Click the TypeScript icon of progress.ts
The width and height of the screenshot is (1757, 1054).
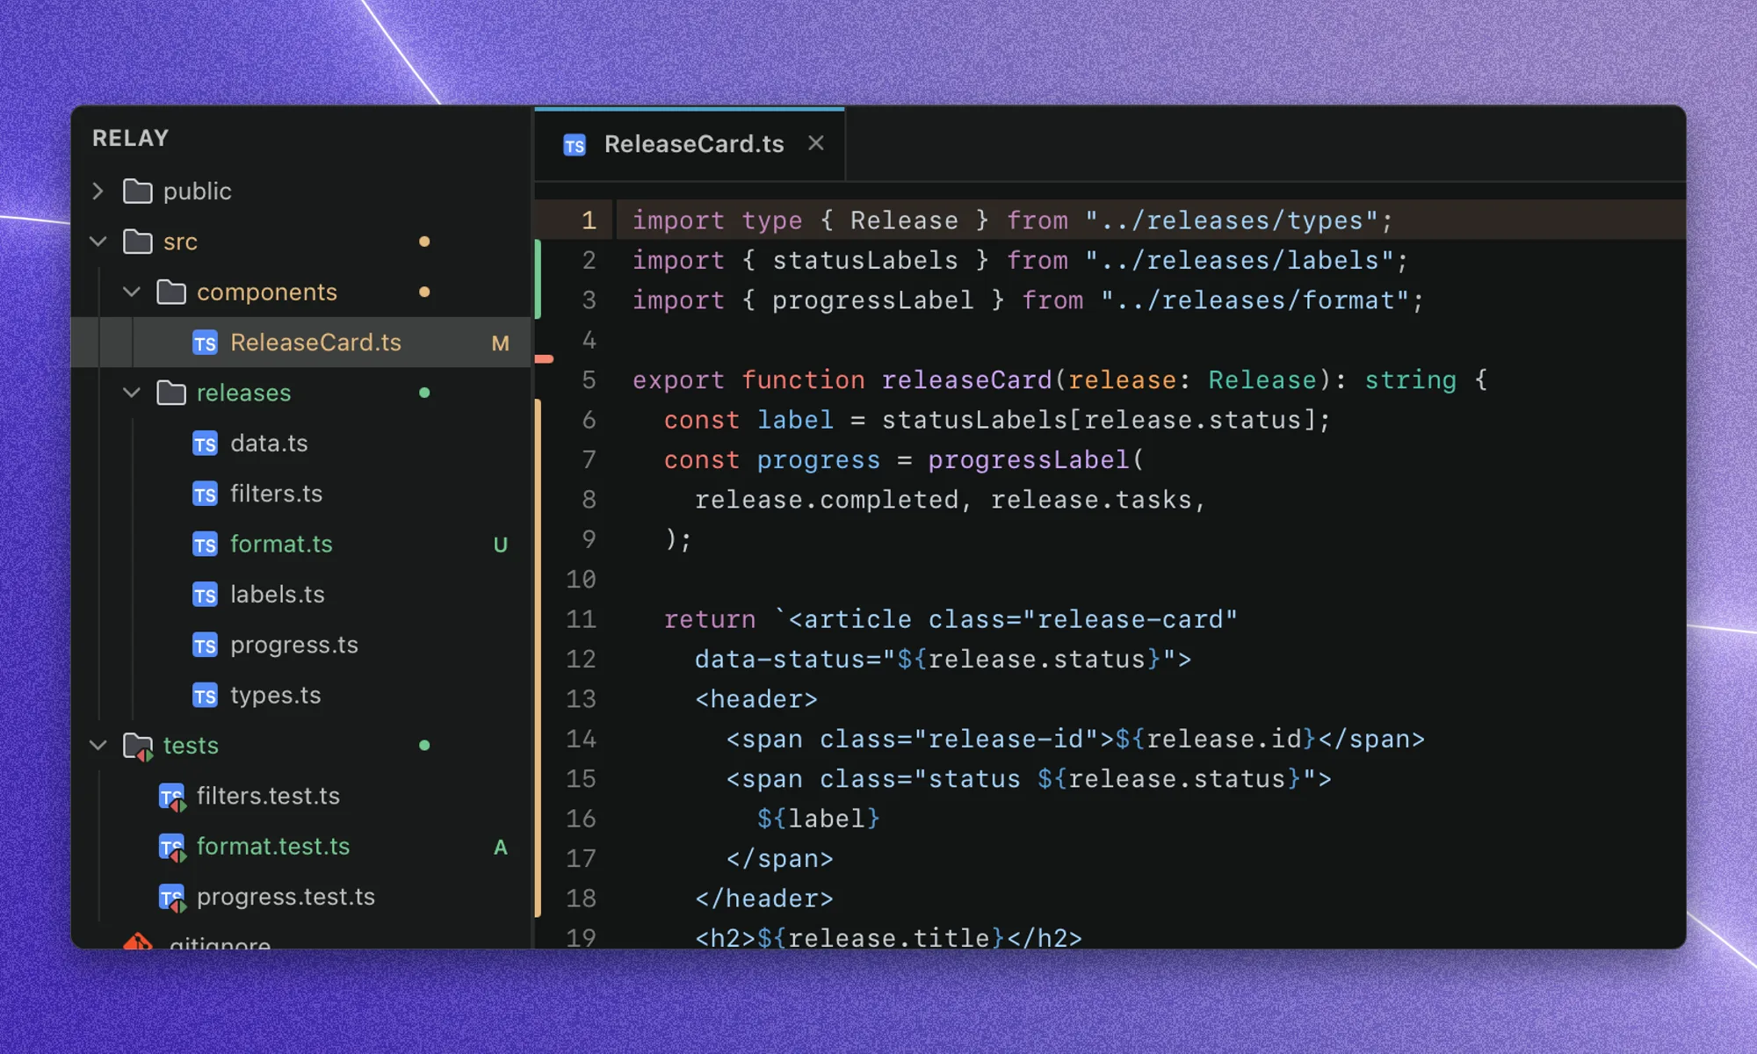tap(205, 645)
